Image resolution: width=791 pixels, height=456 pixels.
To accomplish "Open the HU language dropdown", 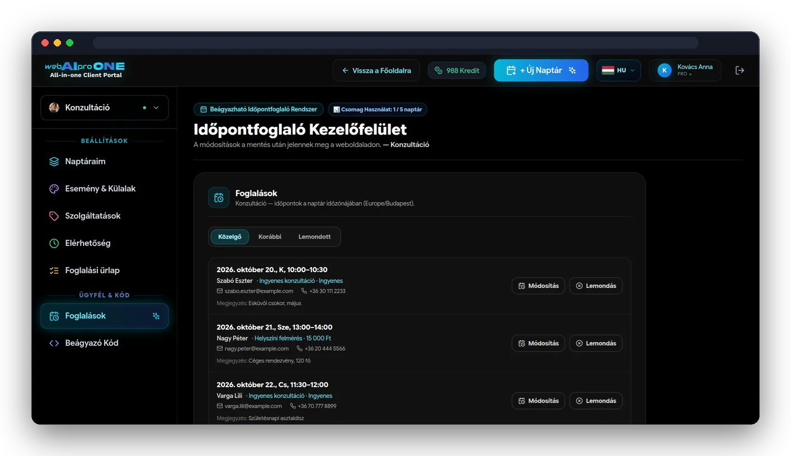I will [618, 70].
